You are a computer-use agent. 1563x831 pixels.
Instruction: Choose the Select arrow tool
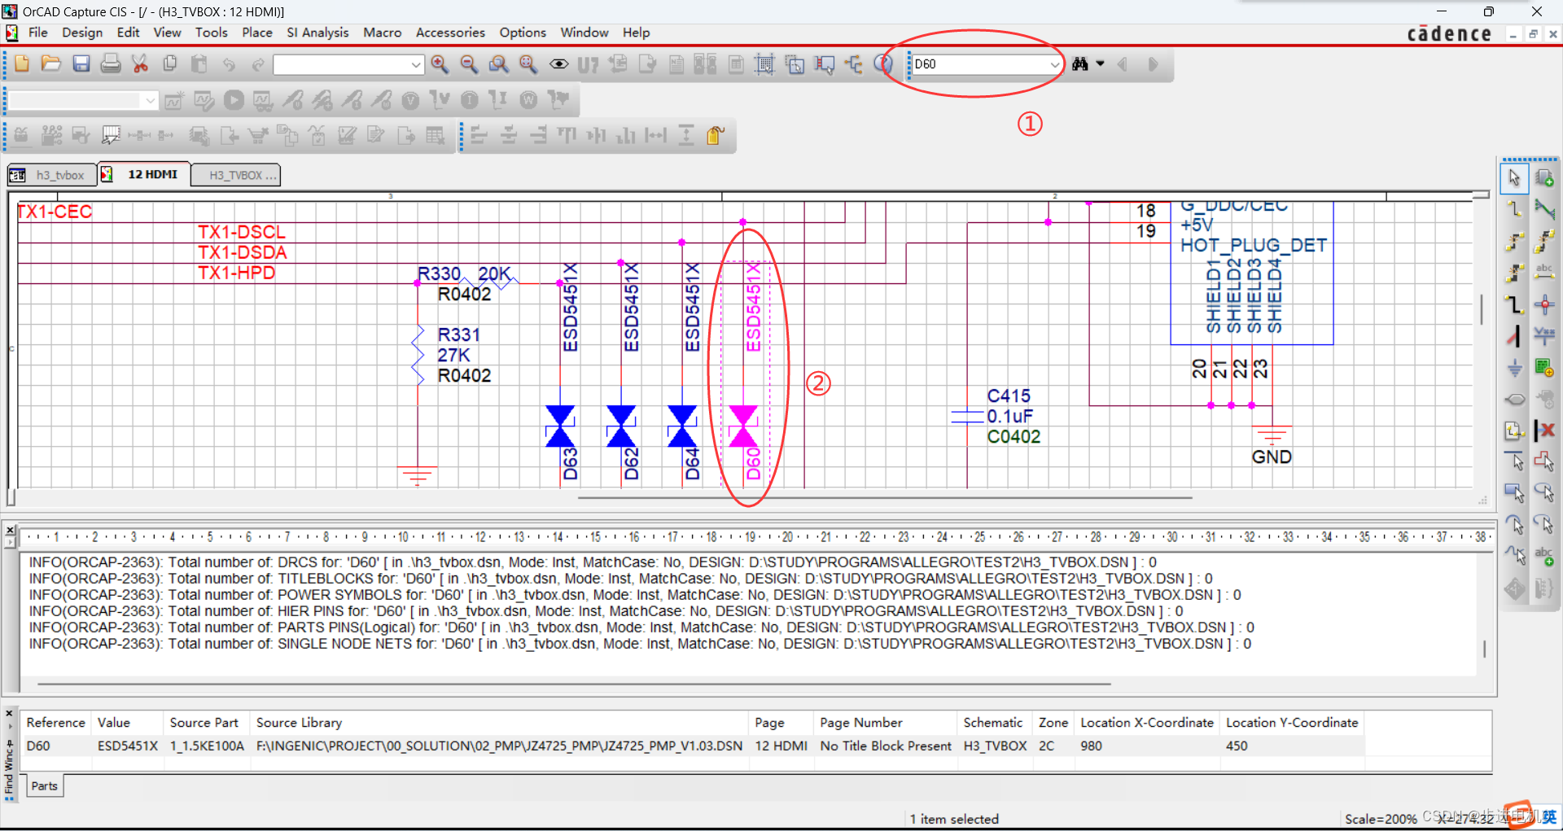click(1514, 177)
